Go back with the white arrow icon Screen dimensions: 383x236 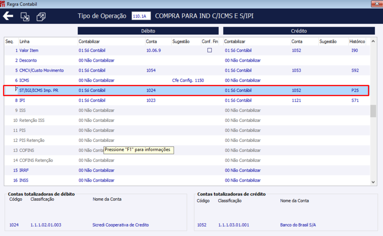tap(8, 16)
